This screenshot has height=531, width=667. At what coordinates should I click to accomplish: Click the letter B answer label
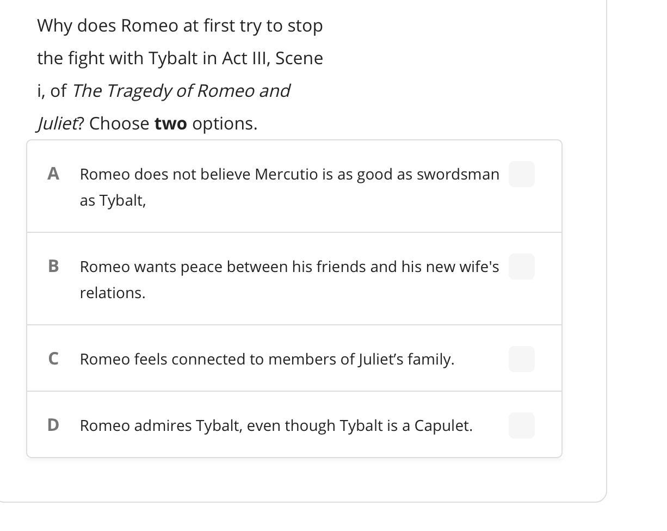tap(53, 266)
